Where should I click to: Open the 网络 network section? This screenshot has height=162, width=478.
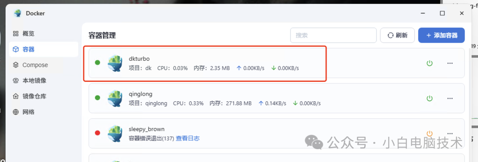[x=24, y=112]
